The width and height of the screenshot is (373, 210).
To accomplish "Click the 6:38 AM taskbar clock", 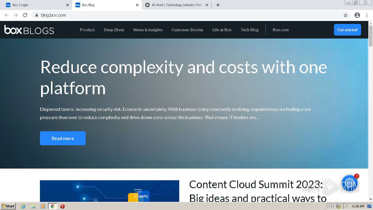I will 358,206.
